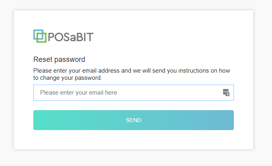
Task: Click the letter B in POSaBIT logo
Action: tap(79, 37)
